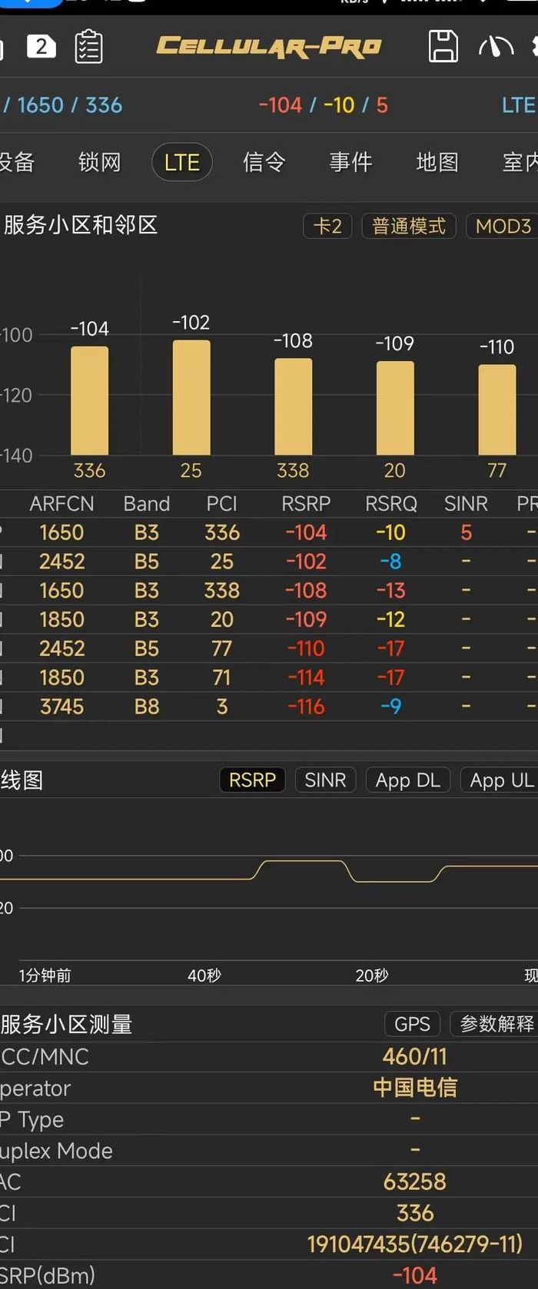Select the App DL chart option
The width and height of the screenshot is (538, 1289).
(x=407, y=780)
